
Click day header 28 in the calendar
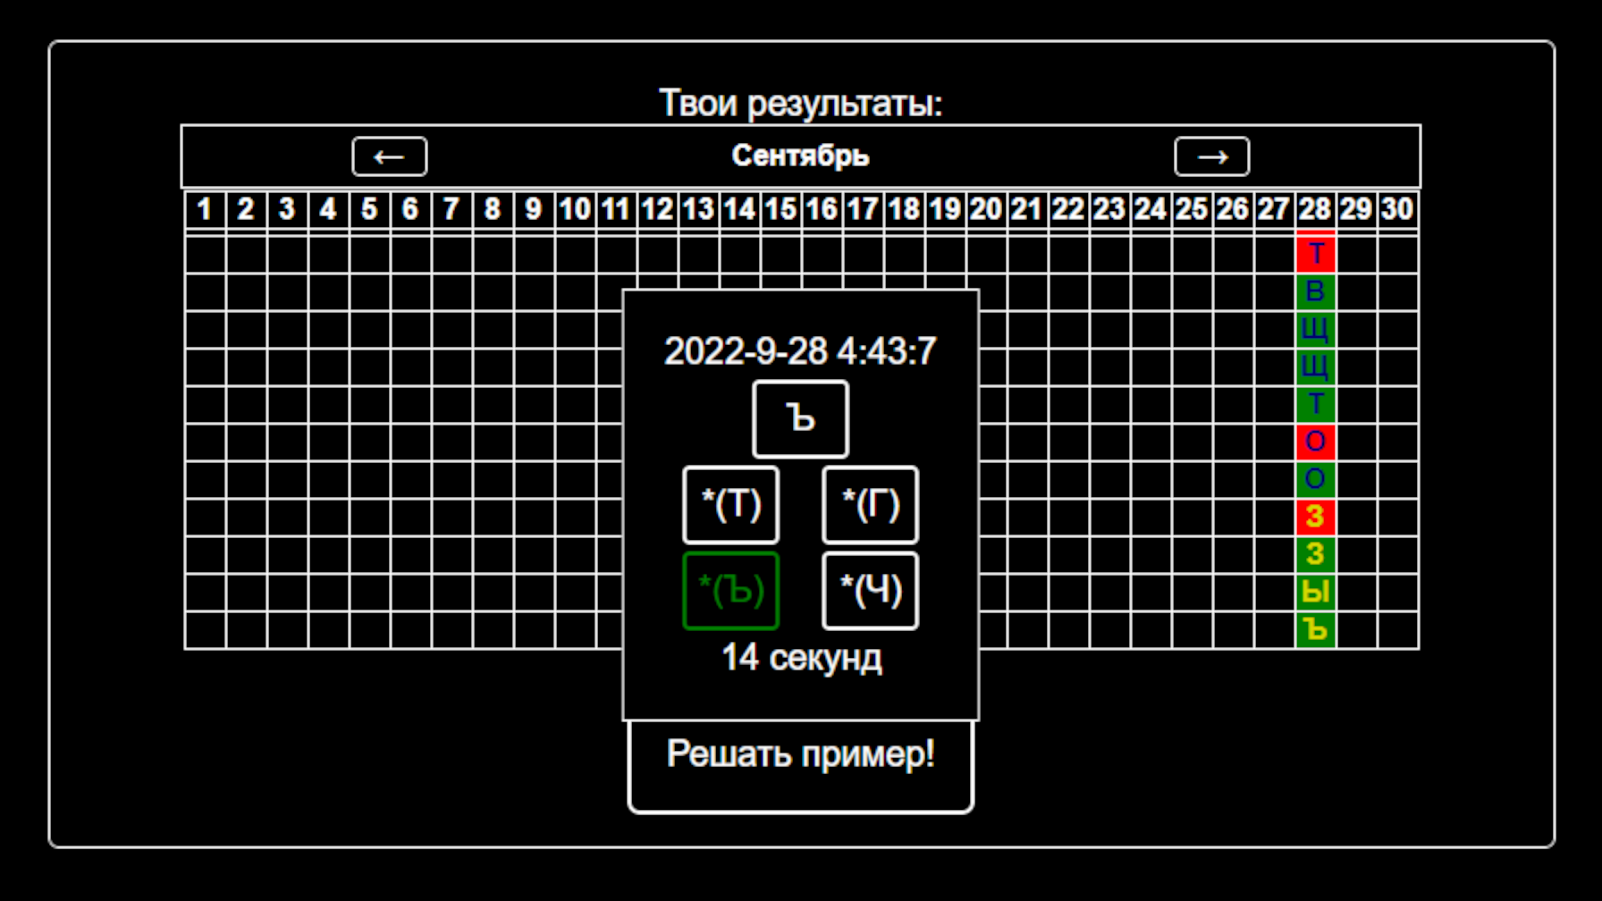pos(1315,209)
